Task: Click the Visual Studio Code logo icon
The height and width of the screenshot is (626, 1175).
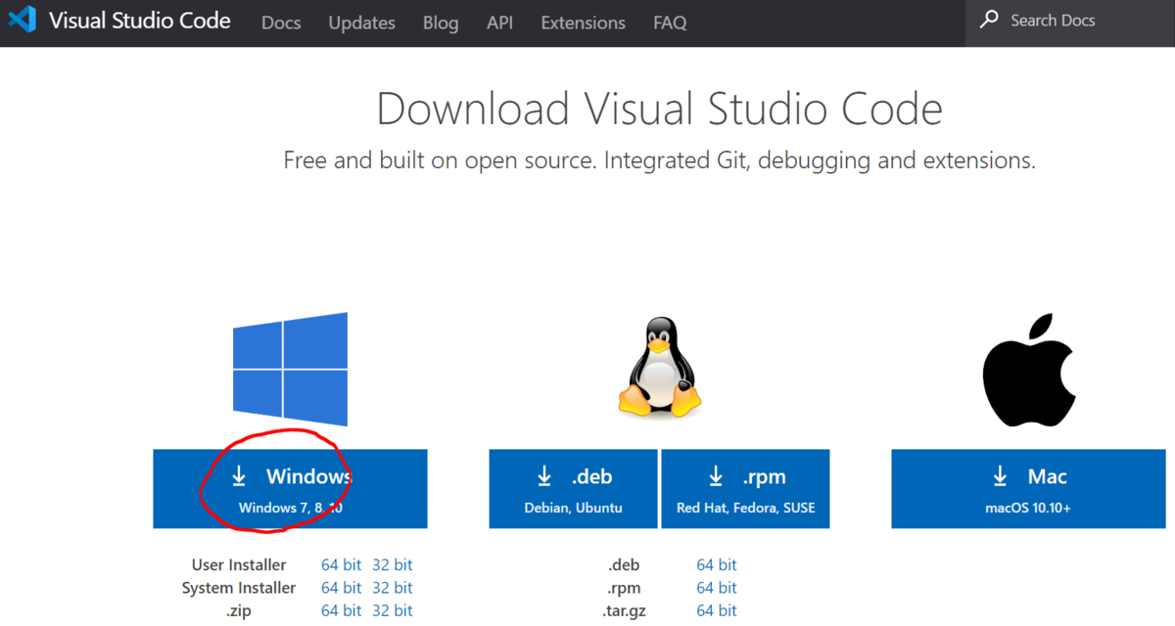Action: pos(22,21)
